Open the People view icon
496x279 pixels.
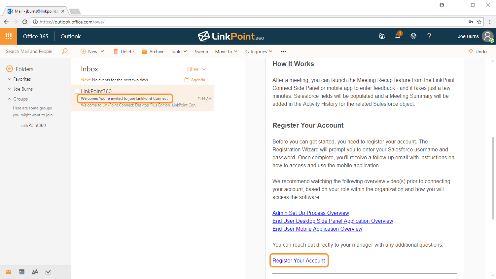pos(35,272)
